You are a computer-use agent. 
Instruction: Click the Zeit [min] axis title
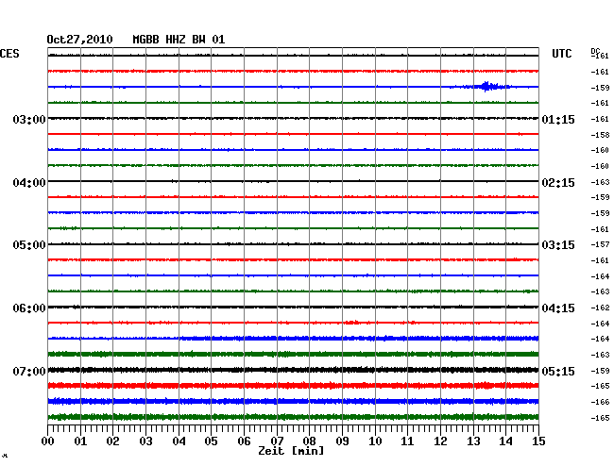pyautogui.click(x=291, y=451)
